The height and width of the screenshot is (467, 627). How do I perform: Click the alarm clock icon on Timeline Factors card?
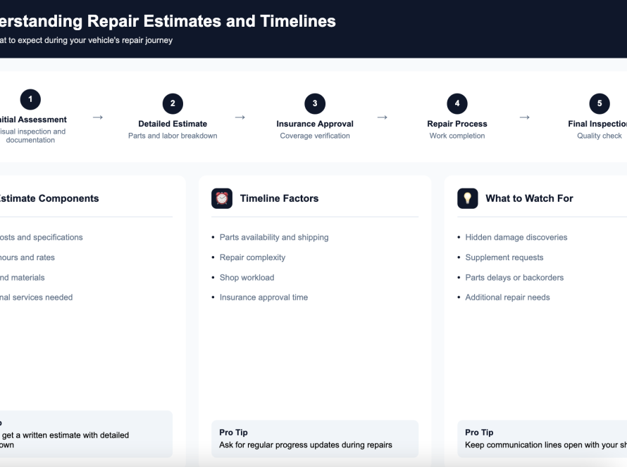coord(222,198)
